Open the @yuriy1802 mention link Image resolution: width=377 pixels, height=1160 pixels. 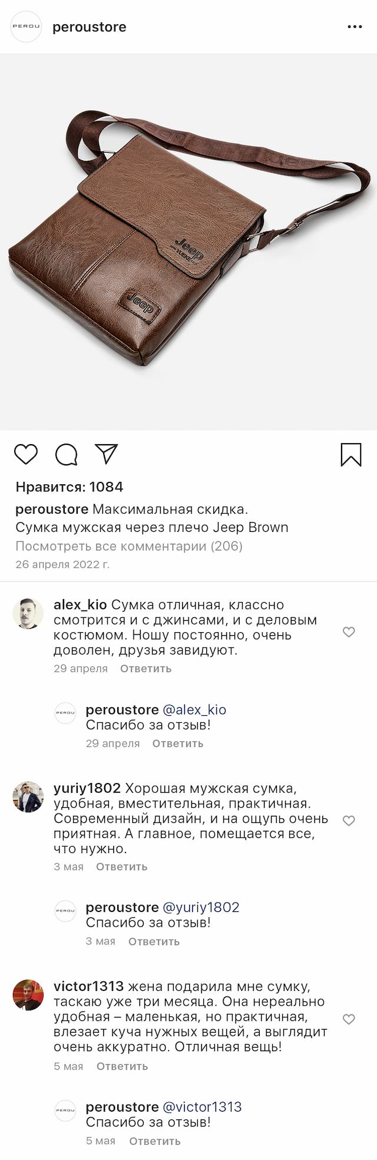[200, 907]
